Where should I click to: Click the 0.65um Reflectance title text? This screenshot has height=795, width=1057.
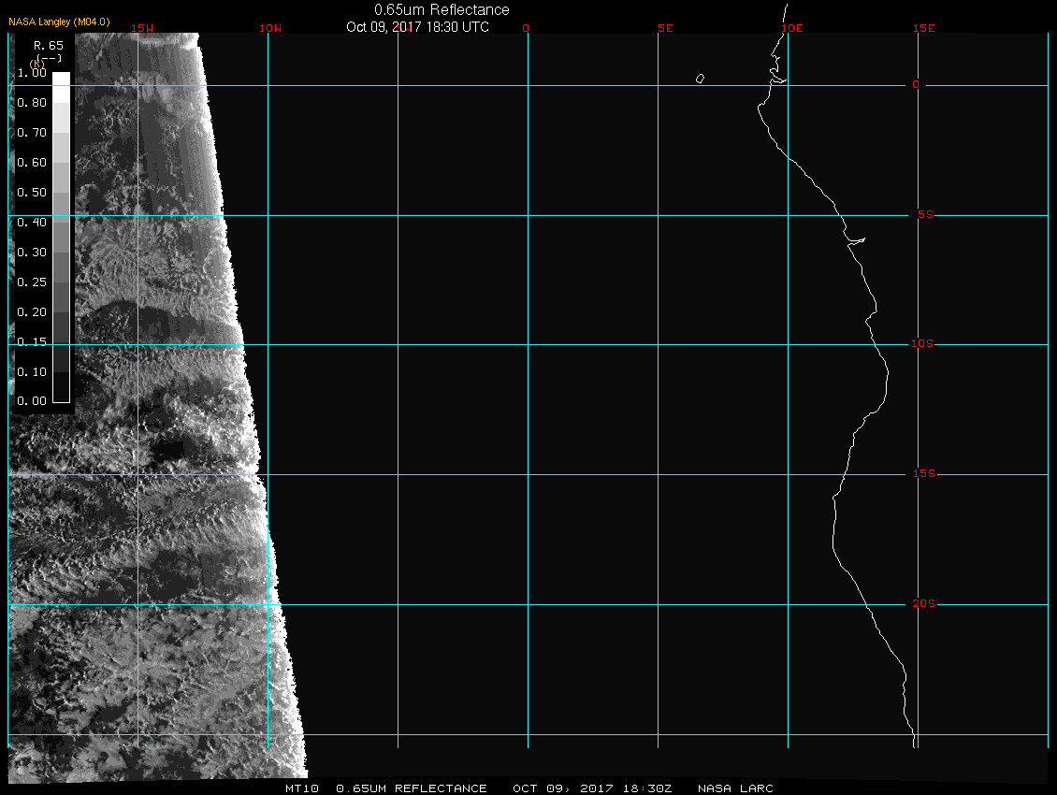tap(442, 9)
